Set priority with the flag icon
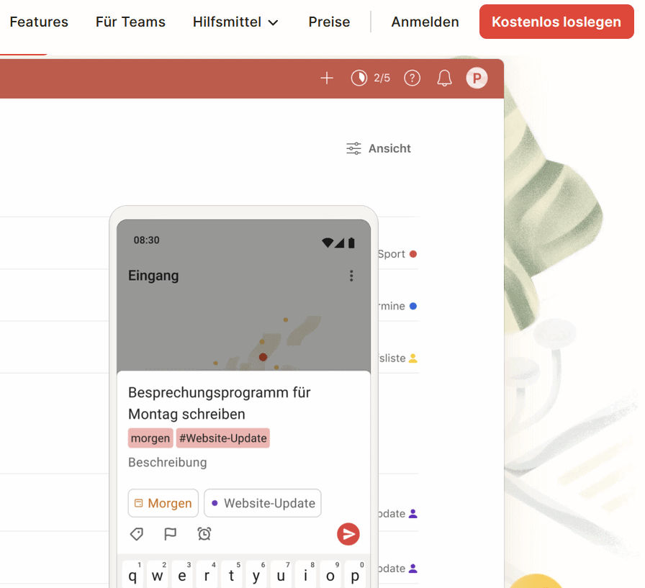Image resolution: width=645 pixels, height=588 pixels. click(170, 534)
